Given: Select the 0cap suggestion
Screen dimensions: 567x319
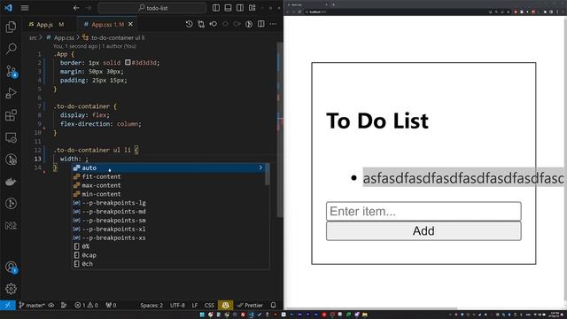Looking at the screenshot, I should coord(167,255).
